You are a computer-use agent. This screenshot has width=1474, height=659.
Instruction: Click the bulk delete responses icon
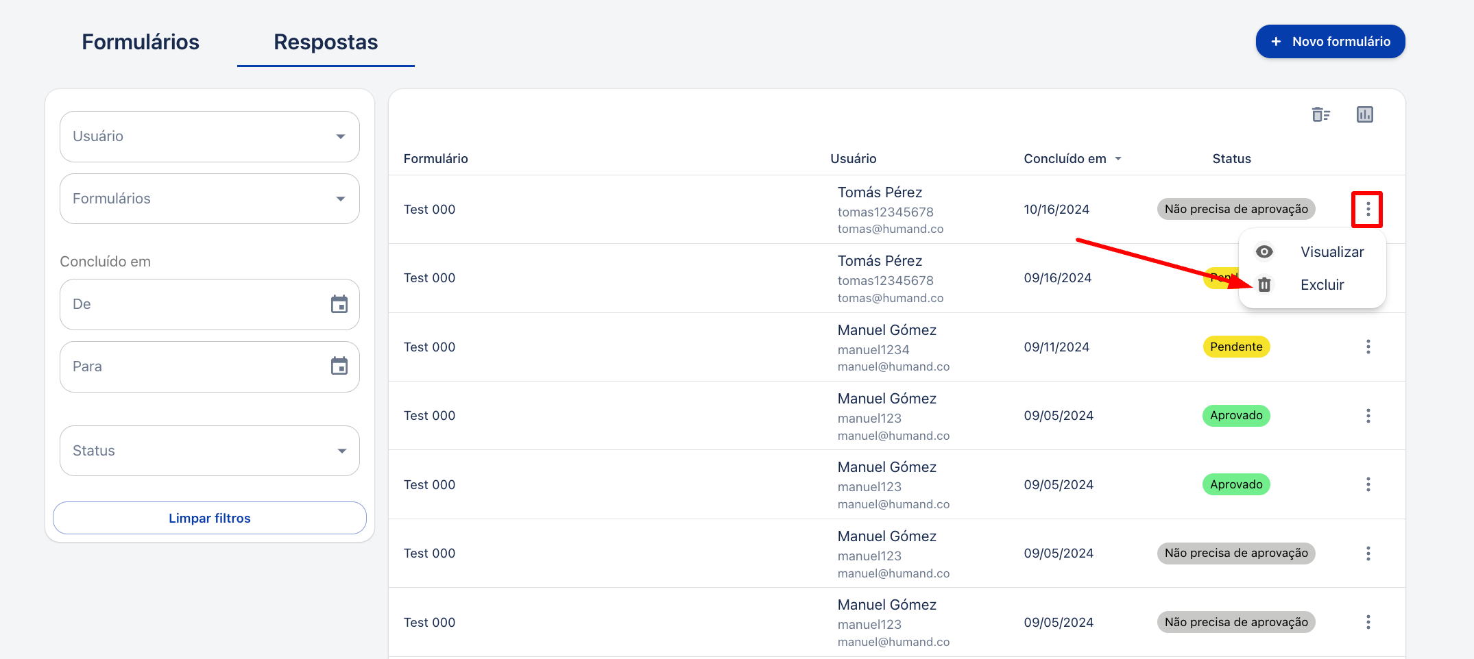tap(1321, 114)
